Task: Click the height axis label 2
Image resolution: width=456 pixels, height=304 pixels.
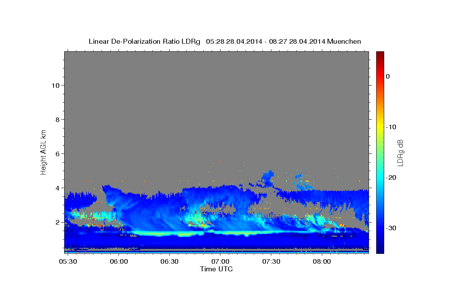Action: click(x=57, y=222)
